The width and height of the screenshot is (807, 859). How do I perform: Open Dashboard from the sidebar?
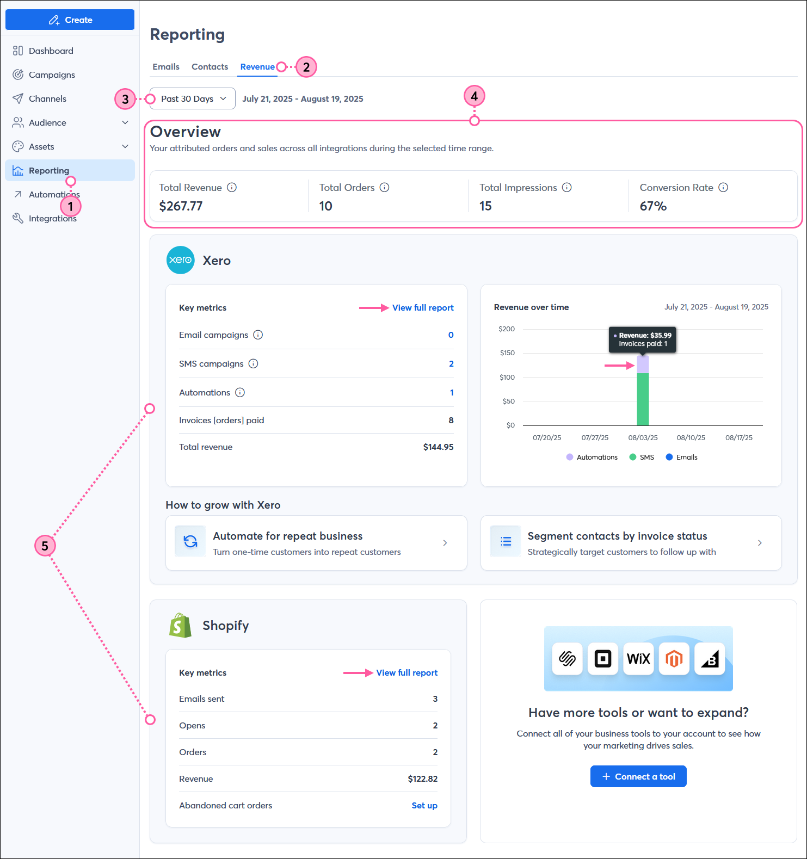click(70, 51)
